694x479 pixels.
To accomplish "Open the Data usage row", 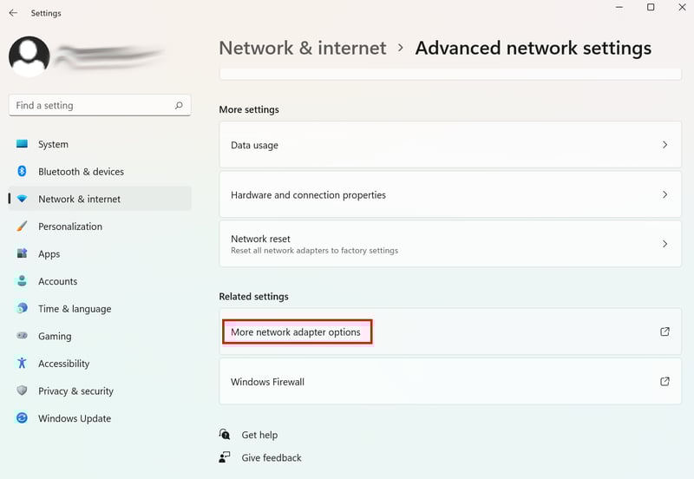I will pyautogui.click(x=450, y=145).
